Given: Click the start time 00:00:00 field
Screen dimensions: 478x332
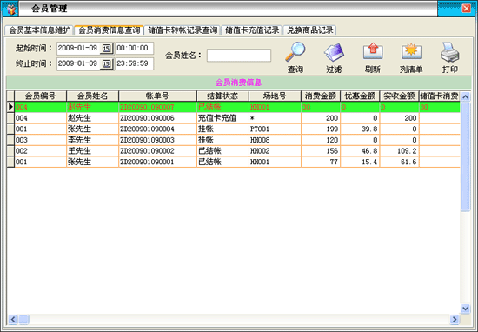Looking at the screenshot, I should click(x=135, y=48).
